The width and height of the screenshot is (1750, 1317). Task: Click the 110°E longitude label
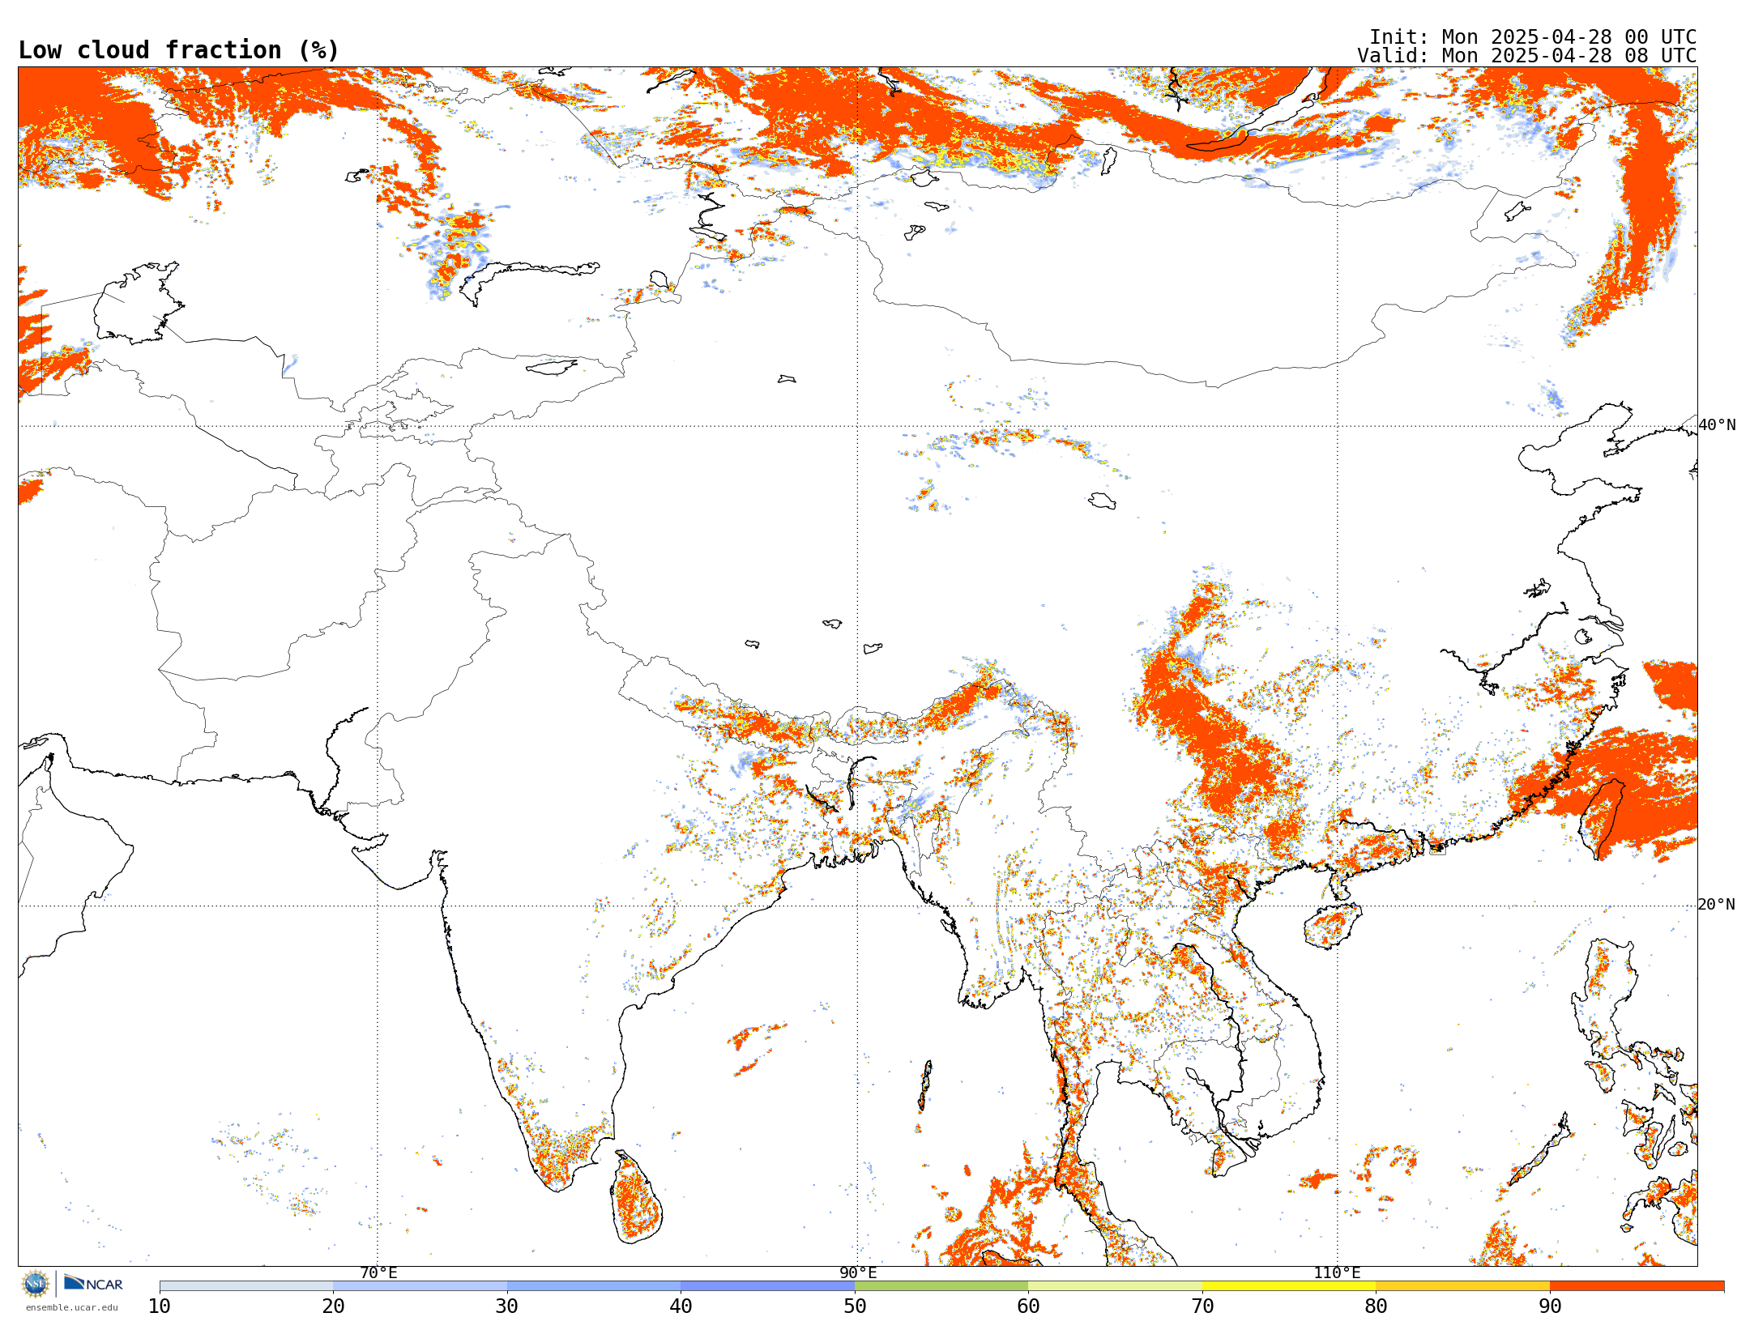1337,1273
